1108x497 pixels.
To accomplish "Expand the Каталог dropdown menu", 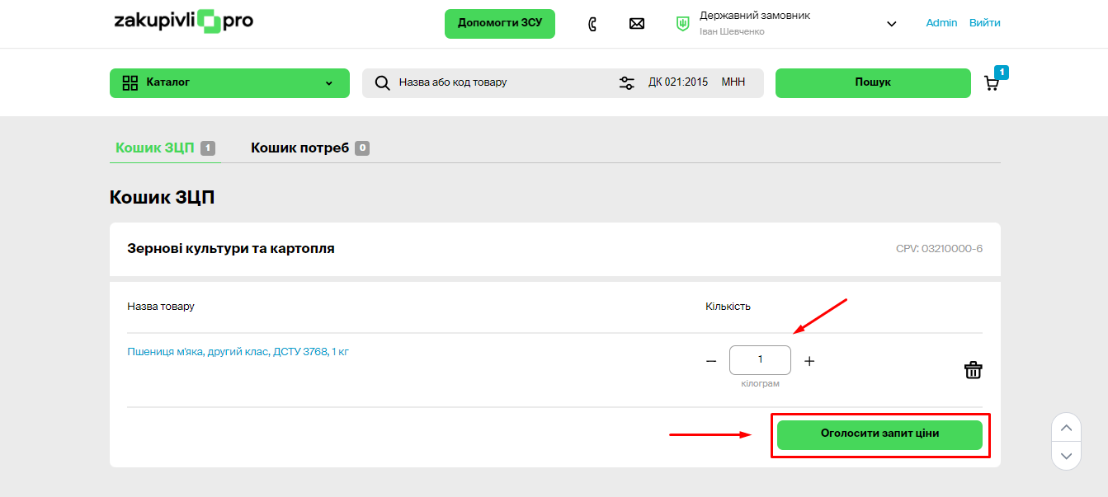I will click(x=328, y=83).
